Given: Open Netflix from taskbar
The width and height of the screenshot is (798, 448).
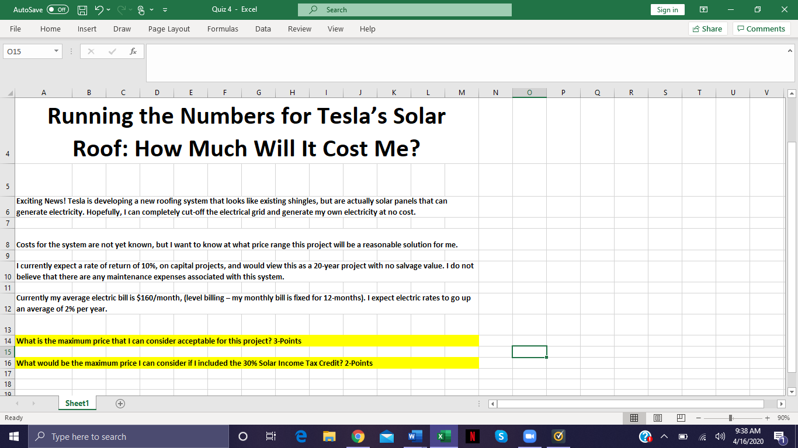Looking at the screenshot, I should coord(473,436).
